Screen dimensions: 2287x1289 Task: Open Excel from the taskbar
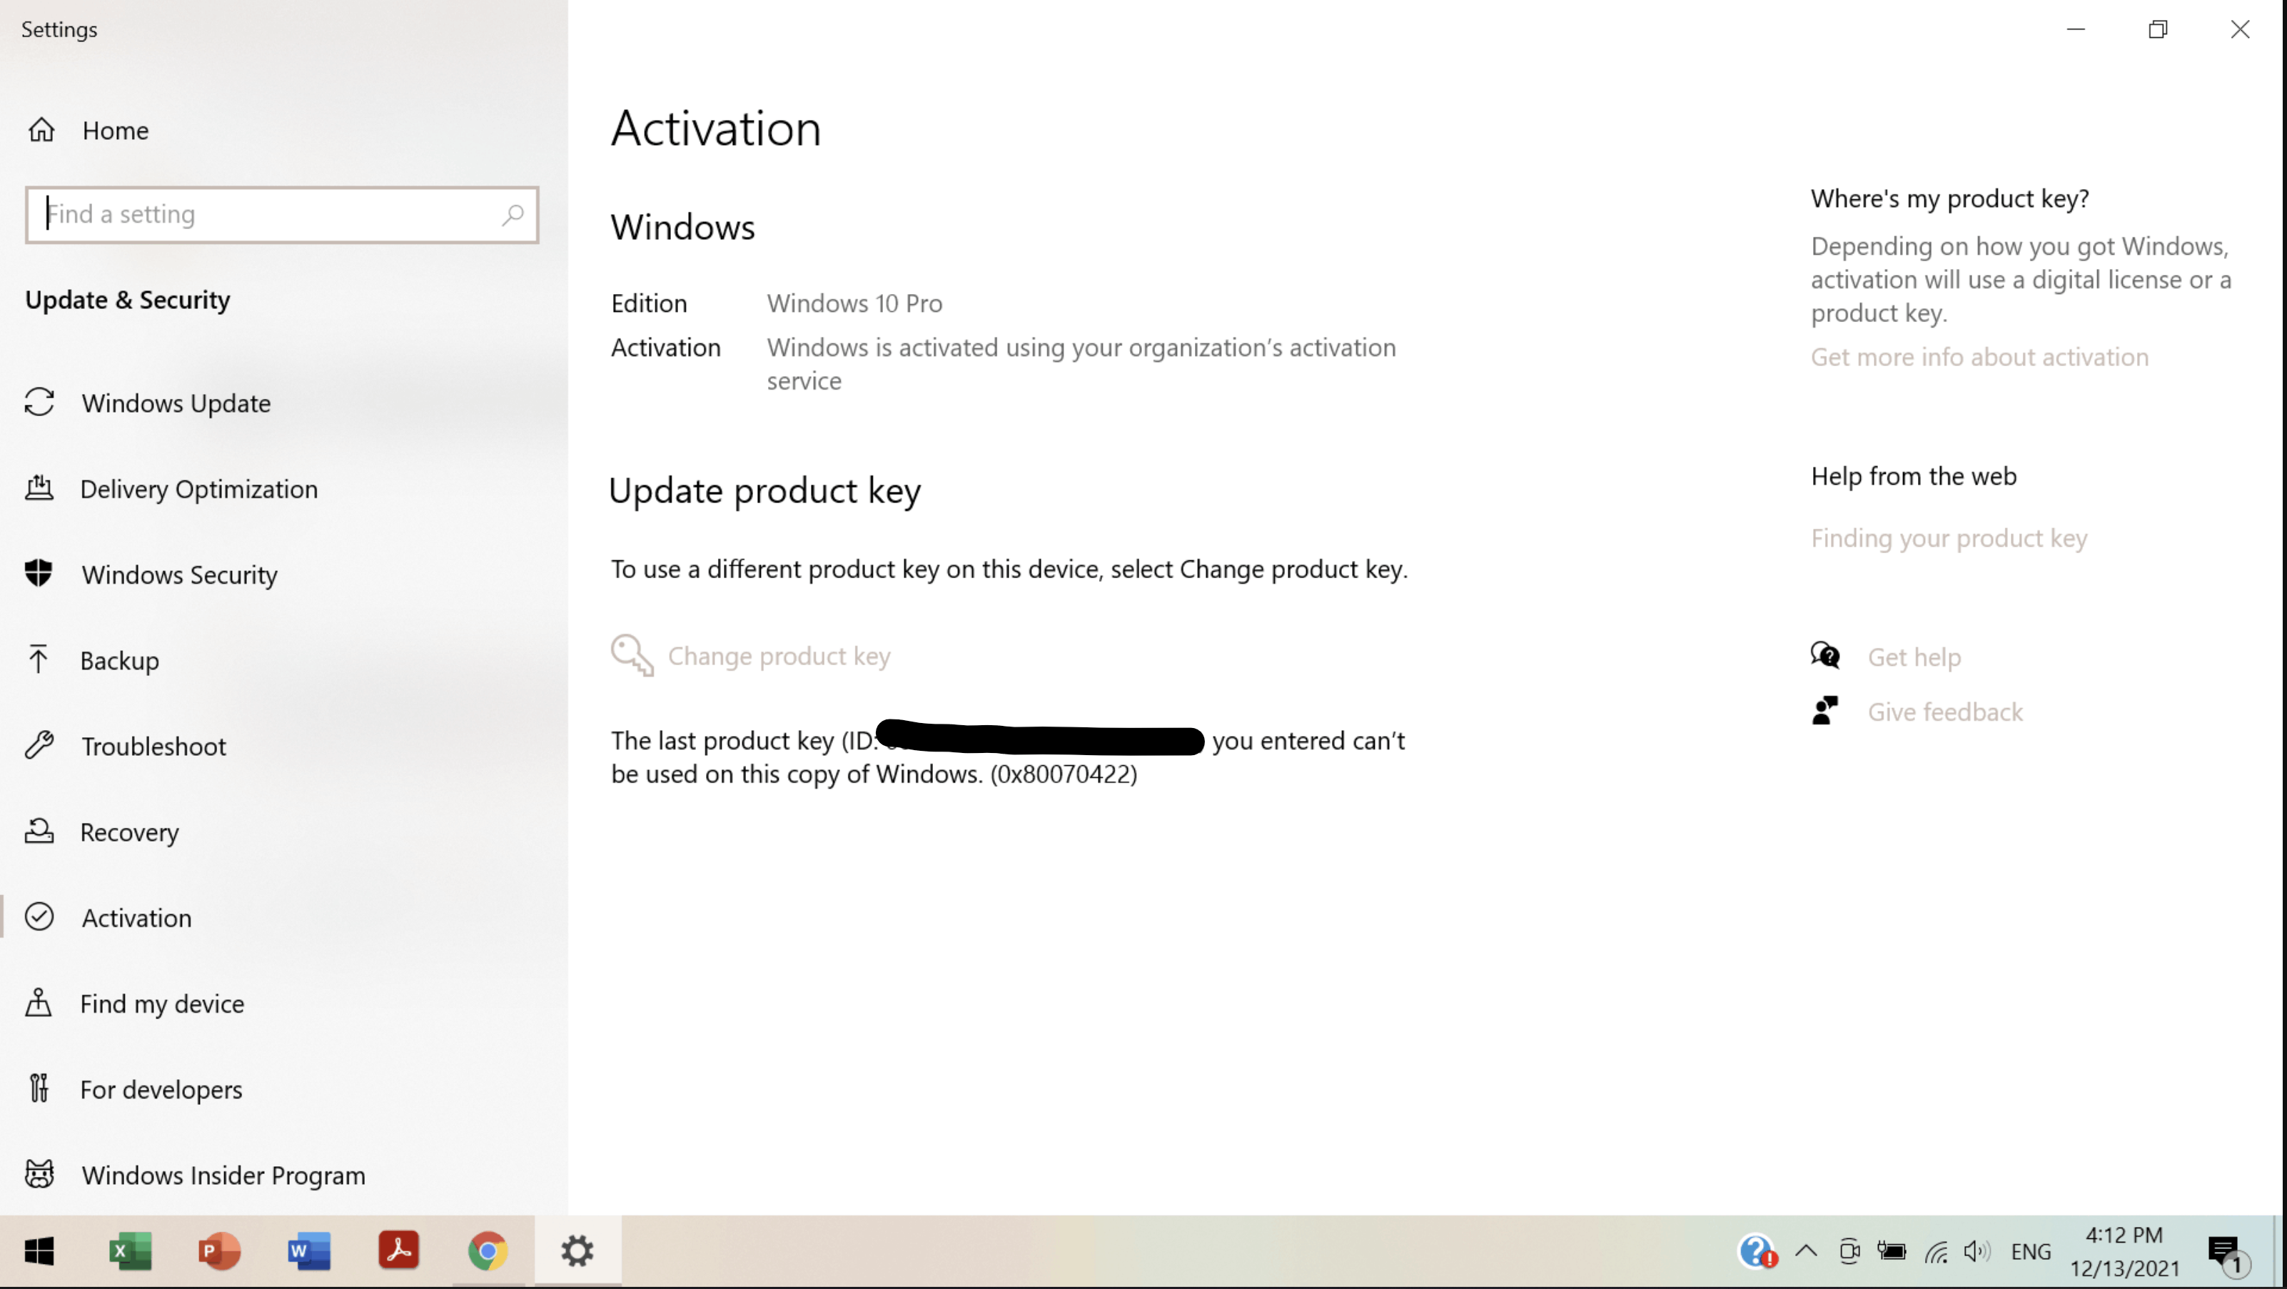tap(131, 1252)
